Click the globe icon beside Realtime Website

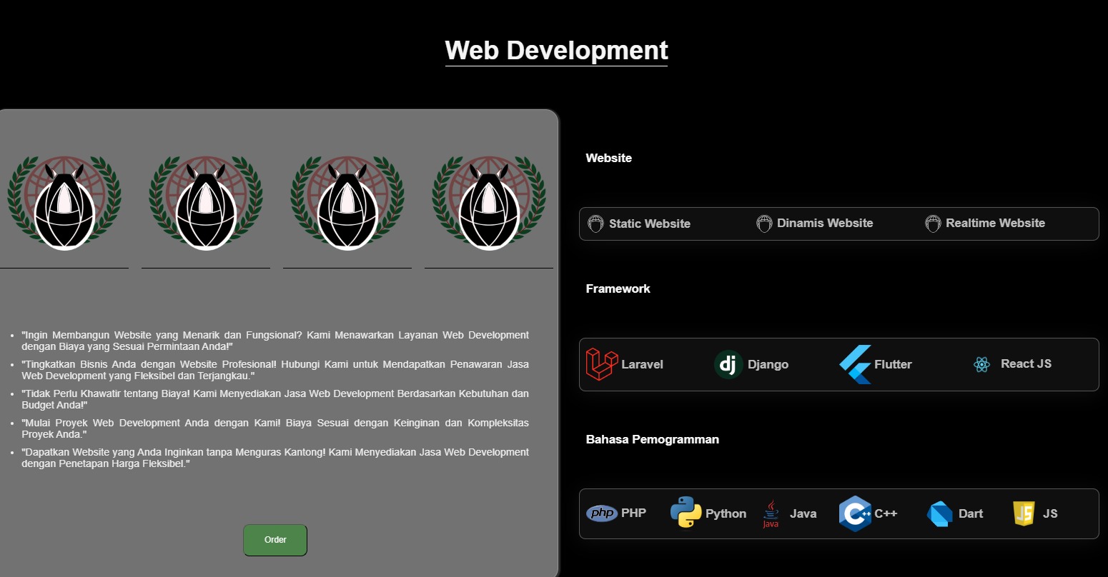pyautogui.click(x=933, y=224)
